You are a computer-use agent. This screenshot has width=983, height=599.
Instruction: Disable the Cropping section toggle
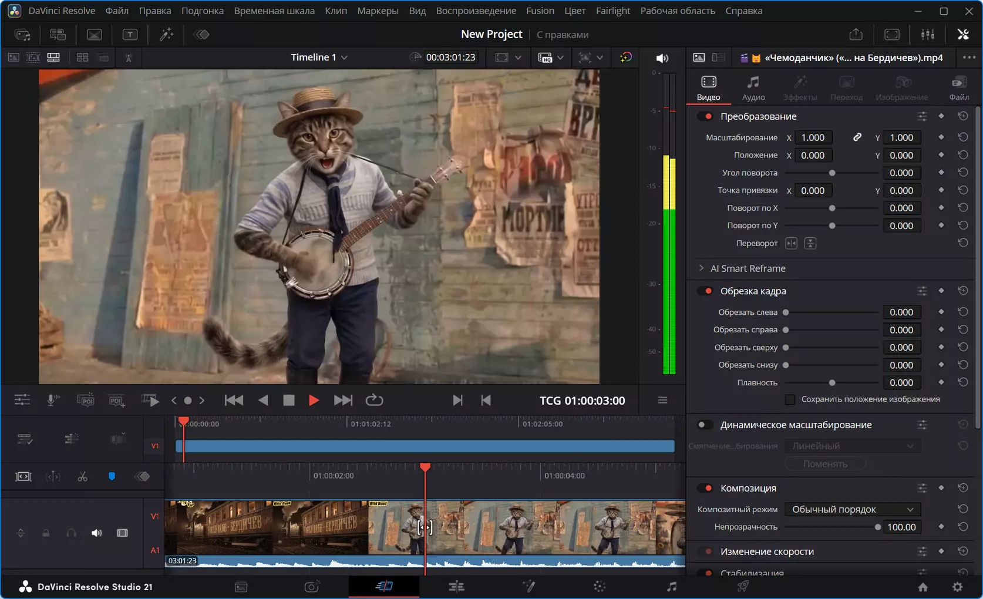705,291
